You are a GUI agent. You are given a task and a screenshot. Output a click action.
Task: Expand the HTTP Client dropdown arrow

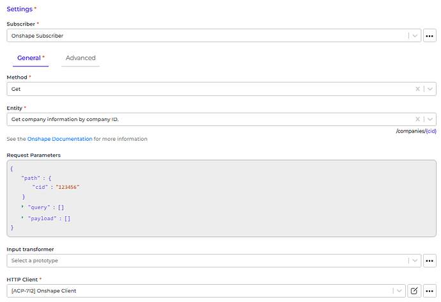pos(399,290)
